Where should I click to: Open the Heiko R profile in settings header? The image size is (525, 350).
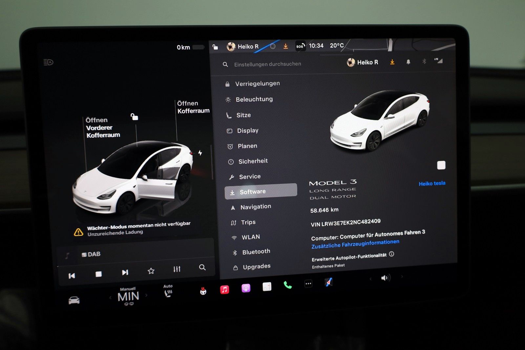[x=363, y=62]
